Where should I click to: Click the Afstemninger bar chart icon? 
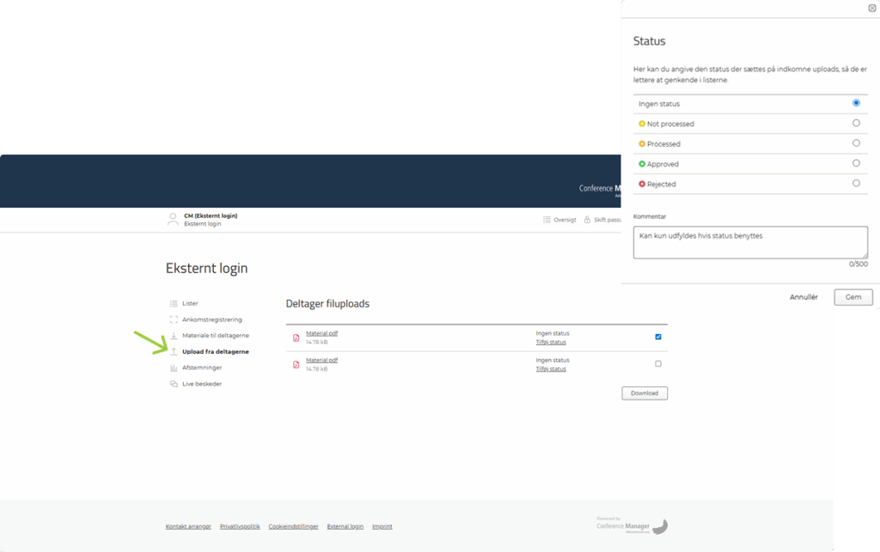(x=174, y=367)
